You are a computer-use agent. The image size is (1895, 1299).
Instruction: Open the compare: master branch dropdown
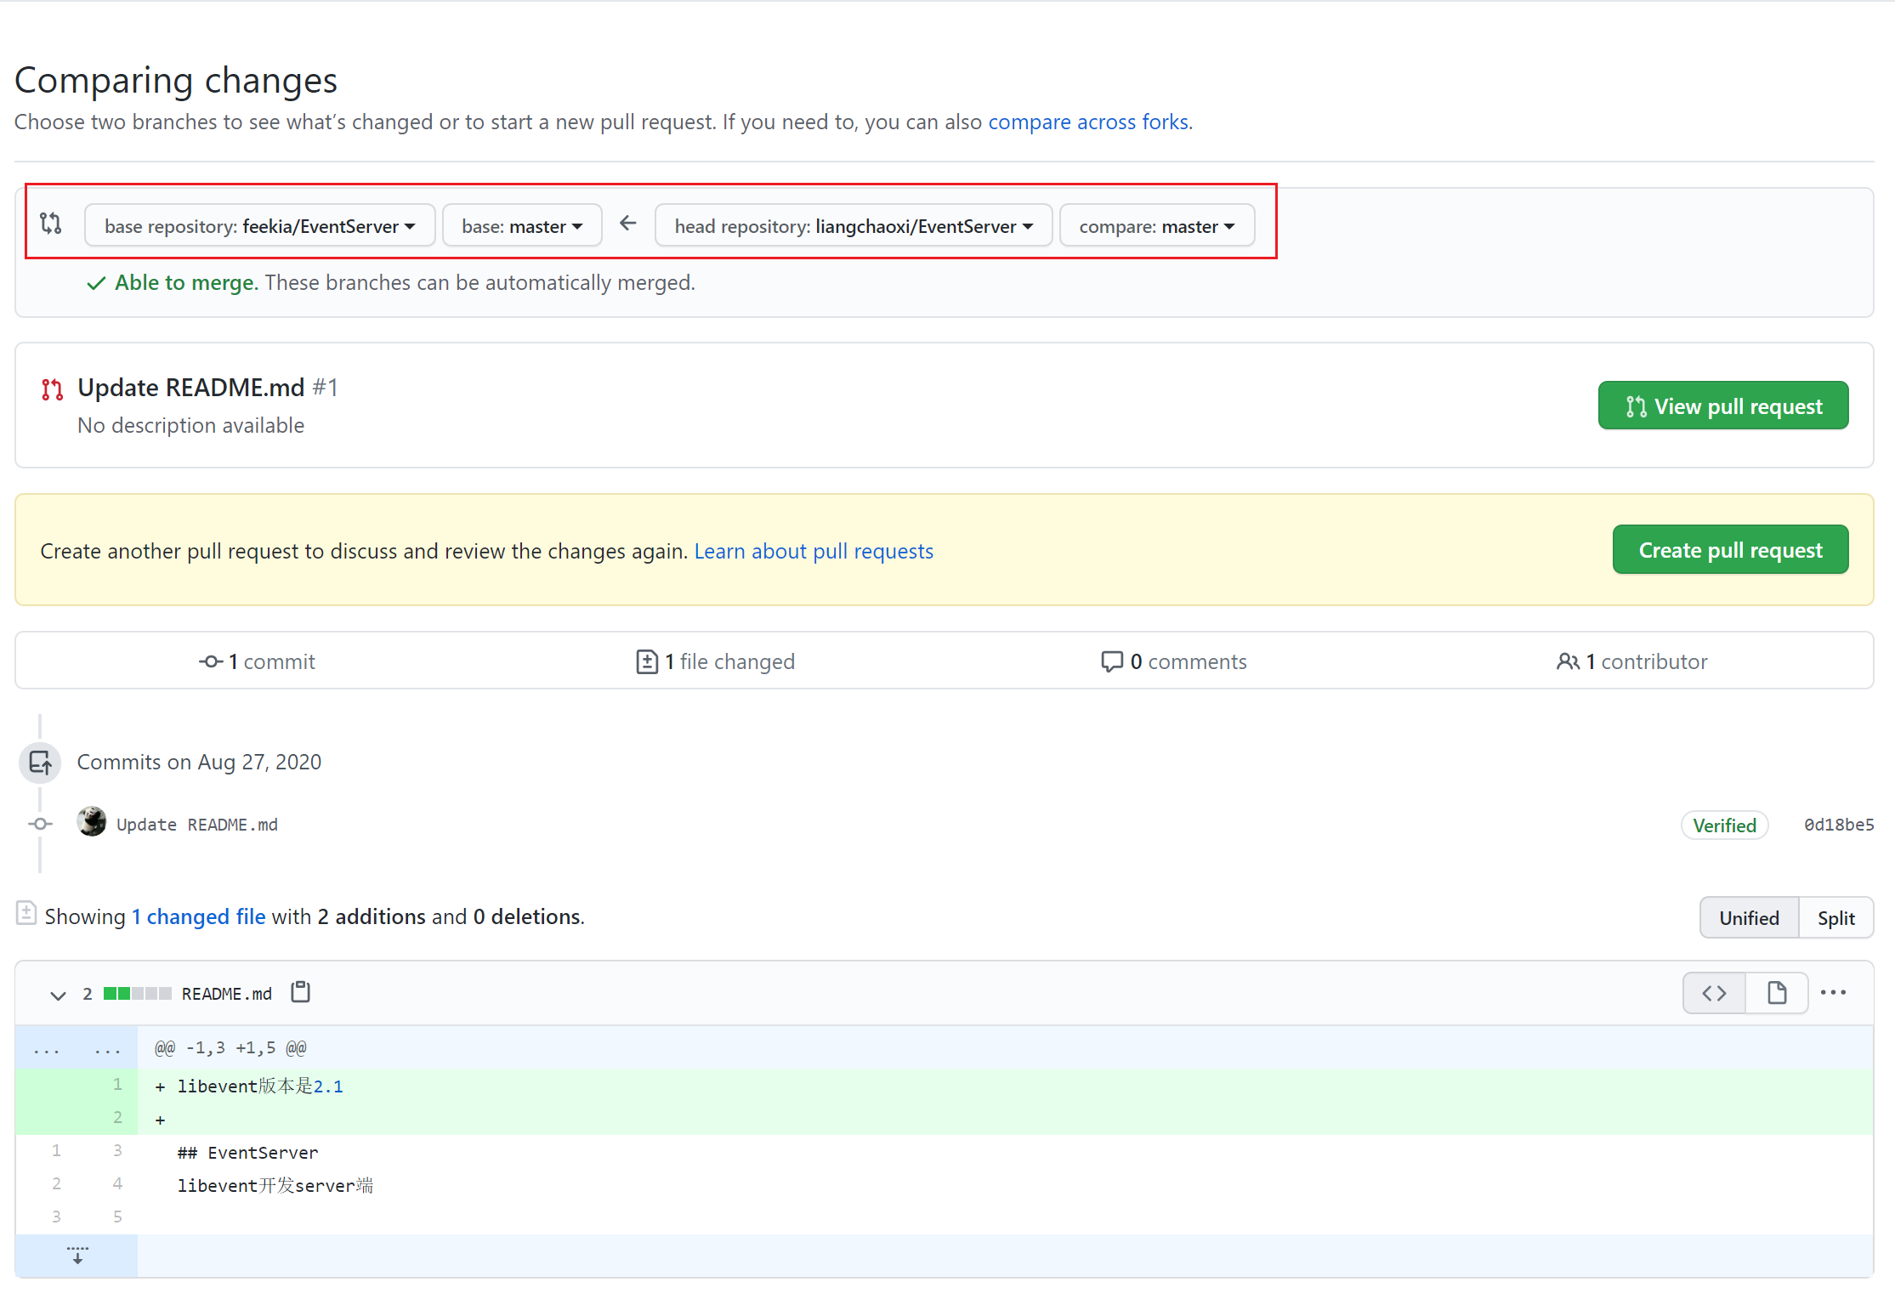(1156, 226)
